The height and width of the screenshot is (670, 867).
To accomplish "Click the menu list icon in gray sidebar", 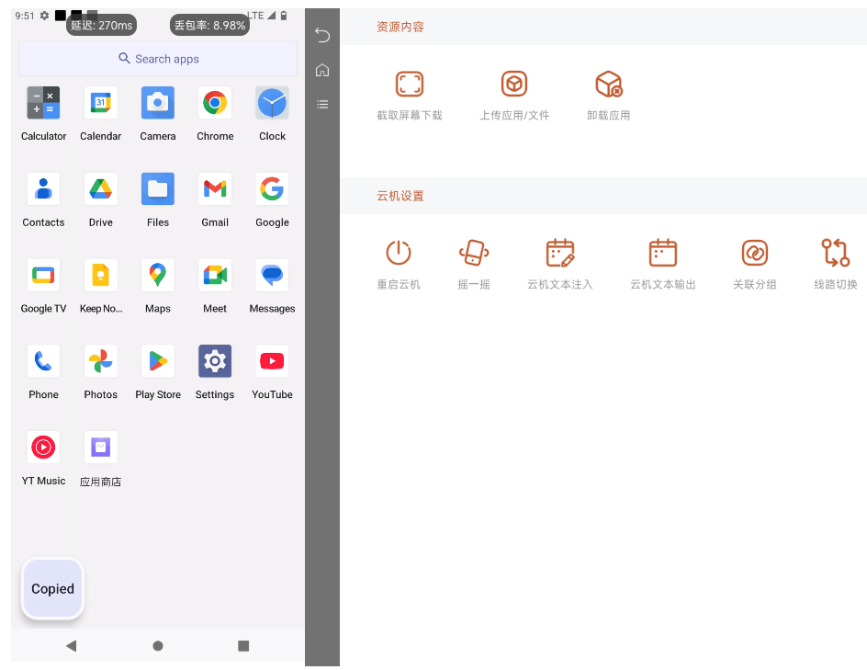I will click(322, 105).
